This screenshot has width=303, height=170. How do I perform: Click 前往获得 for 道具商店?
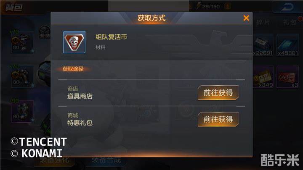click(x=218, y=93)
